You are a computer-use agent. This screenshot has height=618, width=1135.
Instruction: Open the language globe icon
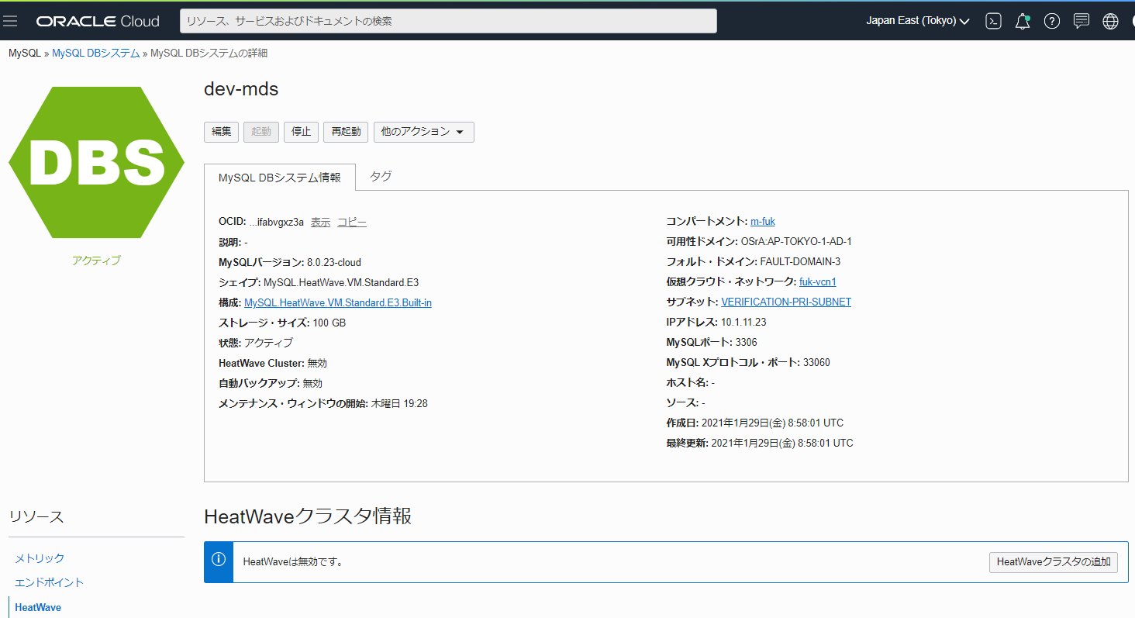(x=1110, y=21)
